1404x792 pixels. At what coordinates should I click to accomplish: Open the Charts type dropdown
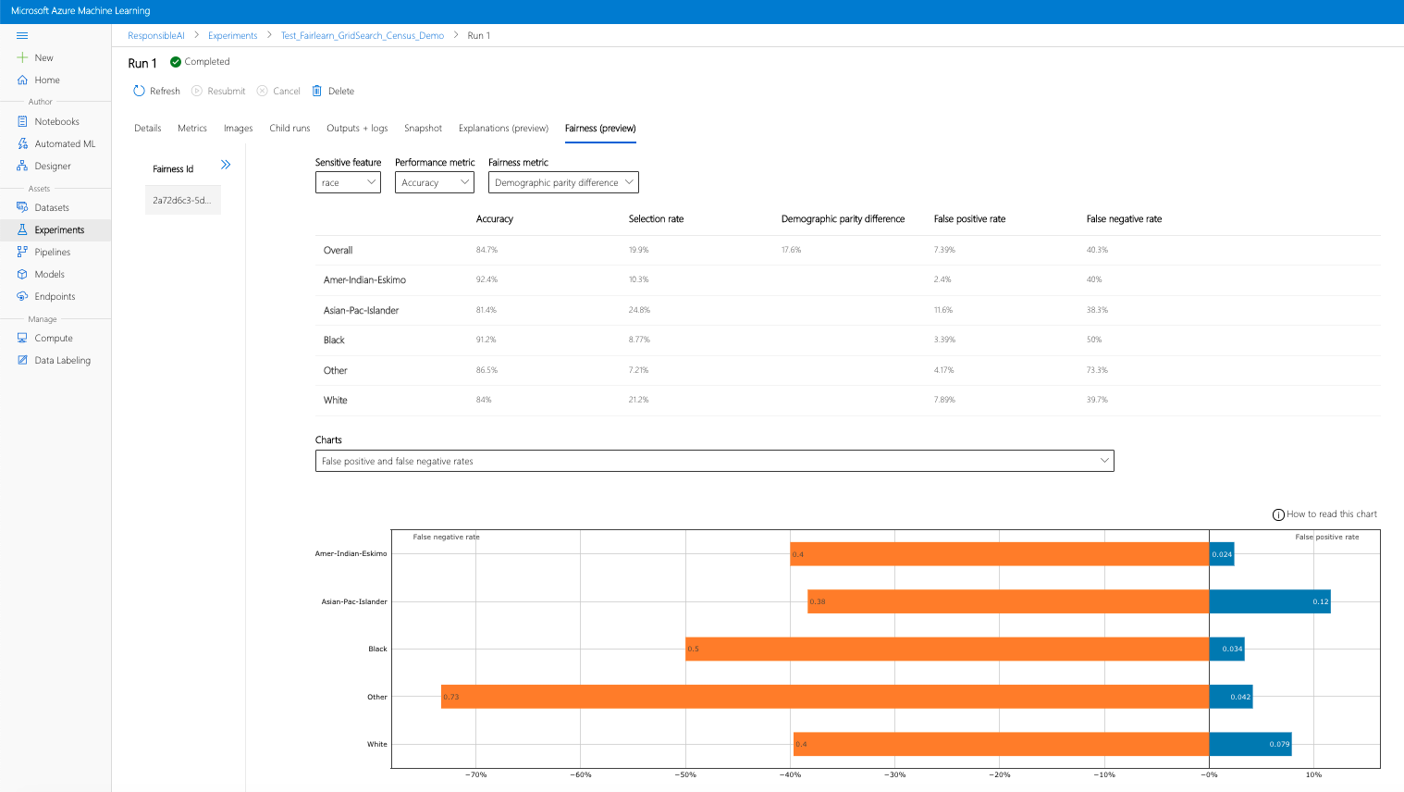[714, 461]
